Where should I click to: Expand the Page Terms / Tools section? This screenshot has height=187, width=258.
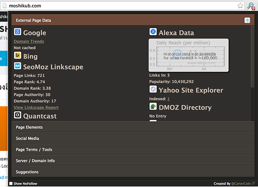tap(133, 150)
